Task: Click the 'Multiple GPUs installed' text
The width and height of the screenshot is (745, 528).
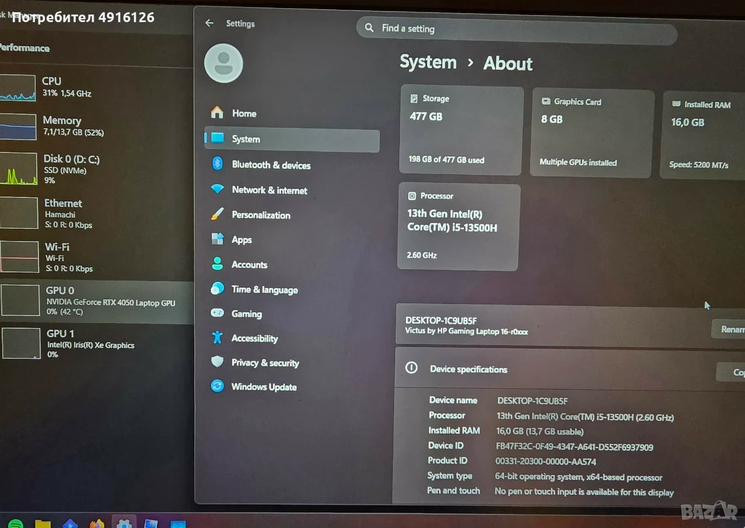Action: [x=578, y=162]
